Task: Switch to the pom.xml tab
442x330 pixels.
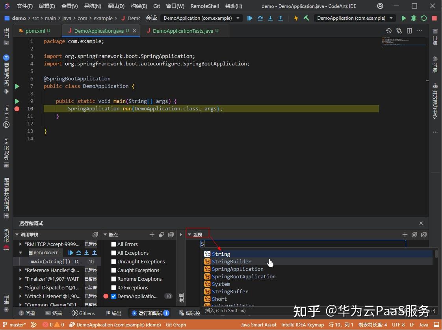Action: point(35,31)
